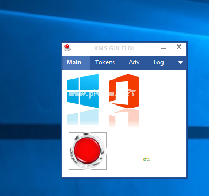This screenshot has width=209, height=196.
Task: Click the KMS app icon in title bar
Action: click(67, 48)
